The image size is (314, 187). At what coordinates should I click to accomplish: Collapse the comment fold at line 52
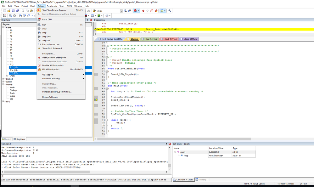coord(106,57)
